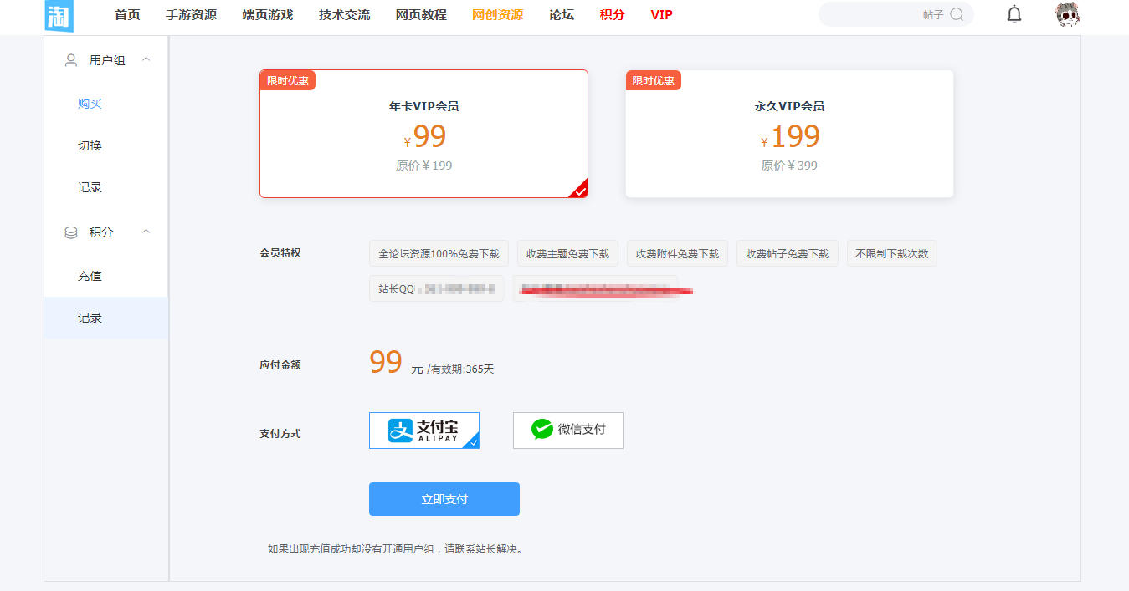The image size is (1129, 591).
Task: Click the WeChat Pay green logo
Action: [x=542, y=430]
